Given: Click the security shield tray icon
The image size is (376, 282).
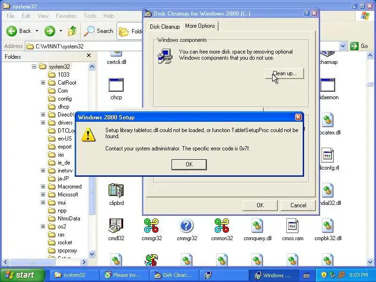Looking at the screenshot, I should click(x=324, y=275).
